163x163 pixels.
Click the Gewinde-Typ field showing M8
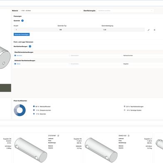[79, 30]
